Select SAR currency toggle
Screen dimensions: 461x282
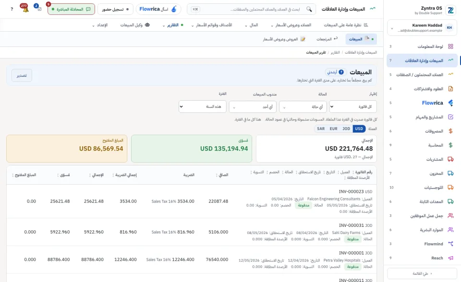[x=321, y=129]
